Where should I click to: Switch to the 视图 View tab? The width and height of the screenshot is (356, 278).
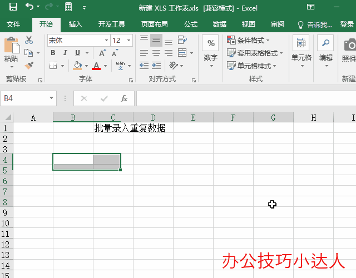[249, 24]
